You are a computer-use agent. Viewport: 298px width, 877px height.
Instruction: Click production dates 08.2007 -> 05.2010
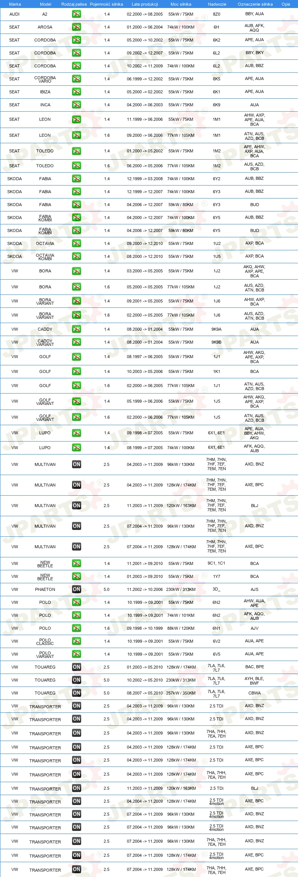coord(145,693)
